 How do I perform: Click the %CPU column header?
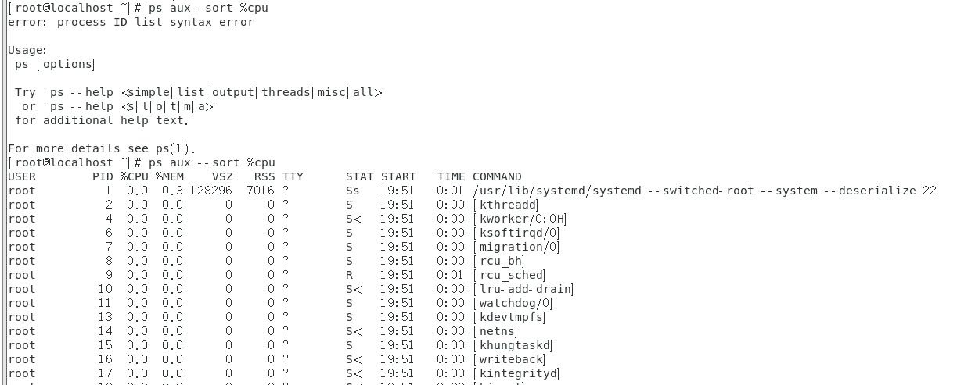pyautogui.click(x=134, y=176)
